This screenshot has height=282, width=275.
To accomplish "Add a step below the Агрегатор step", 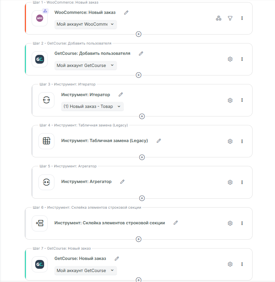I will (142, 198).
